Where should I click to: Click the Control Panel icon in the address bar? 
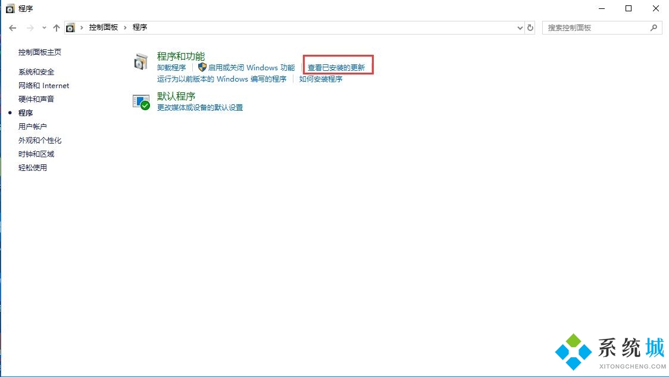[x=70, y=27]
